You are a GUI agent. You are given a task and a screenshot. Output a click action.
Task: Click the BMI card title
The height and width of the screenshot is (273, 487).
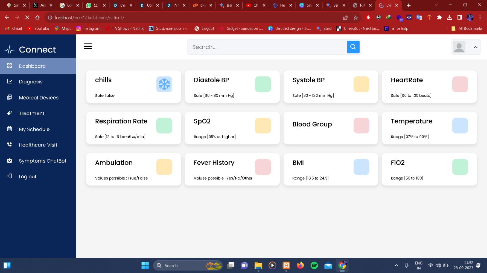pyautogui.click(x=298, y=163)
